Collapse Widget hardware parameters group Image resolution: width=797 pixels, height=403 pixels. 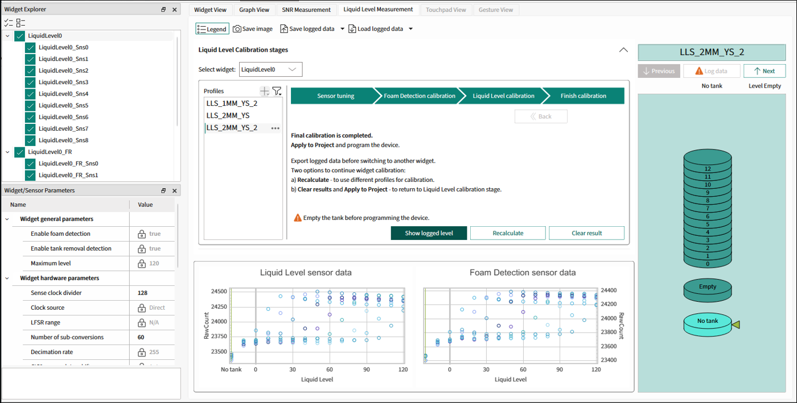point(7,278)
